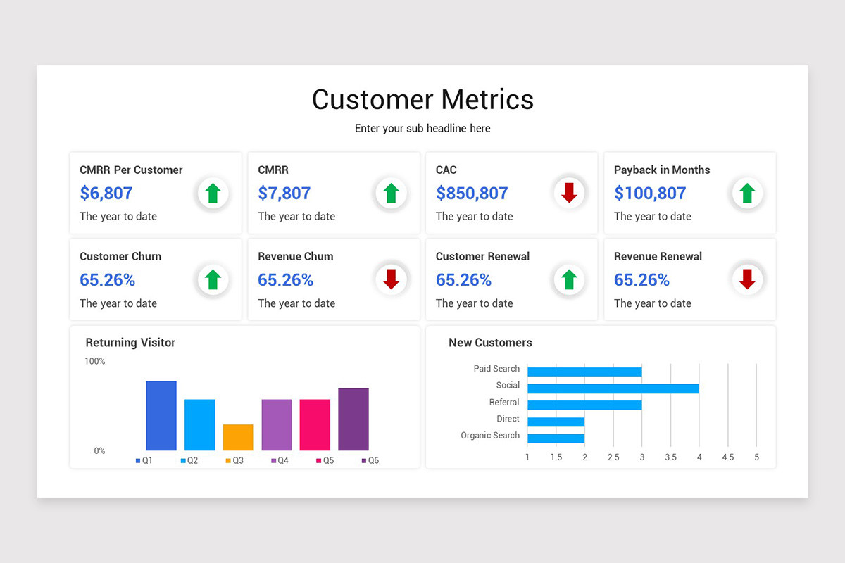Click the $850,807 value

(x=472, y=193)
